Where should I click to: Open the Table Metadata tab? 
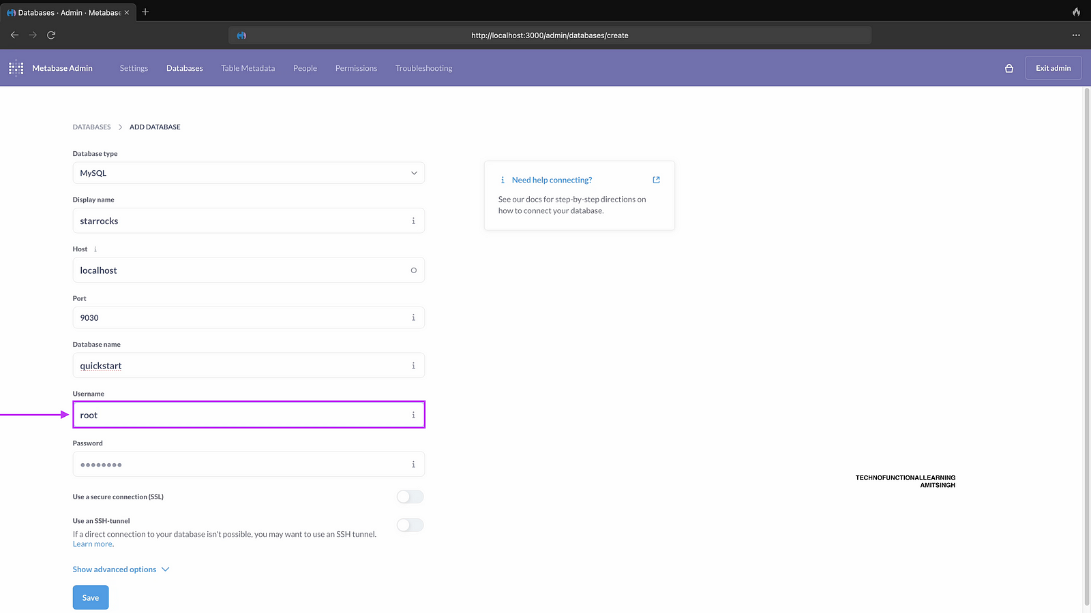click(248, 68)
